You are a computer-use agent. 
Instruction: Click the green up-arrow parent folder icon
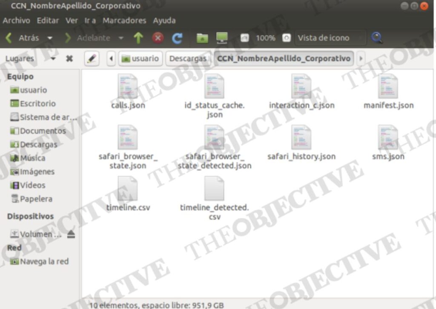(x=138, y=38)
